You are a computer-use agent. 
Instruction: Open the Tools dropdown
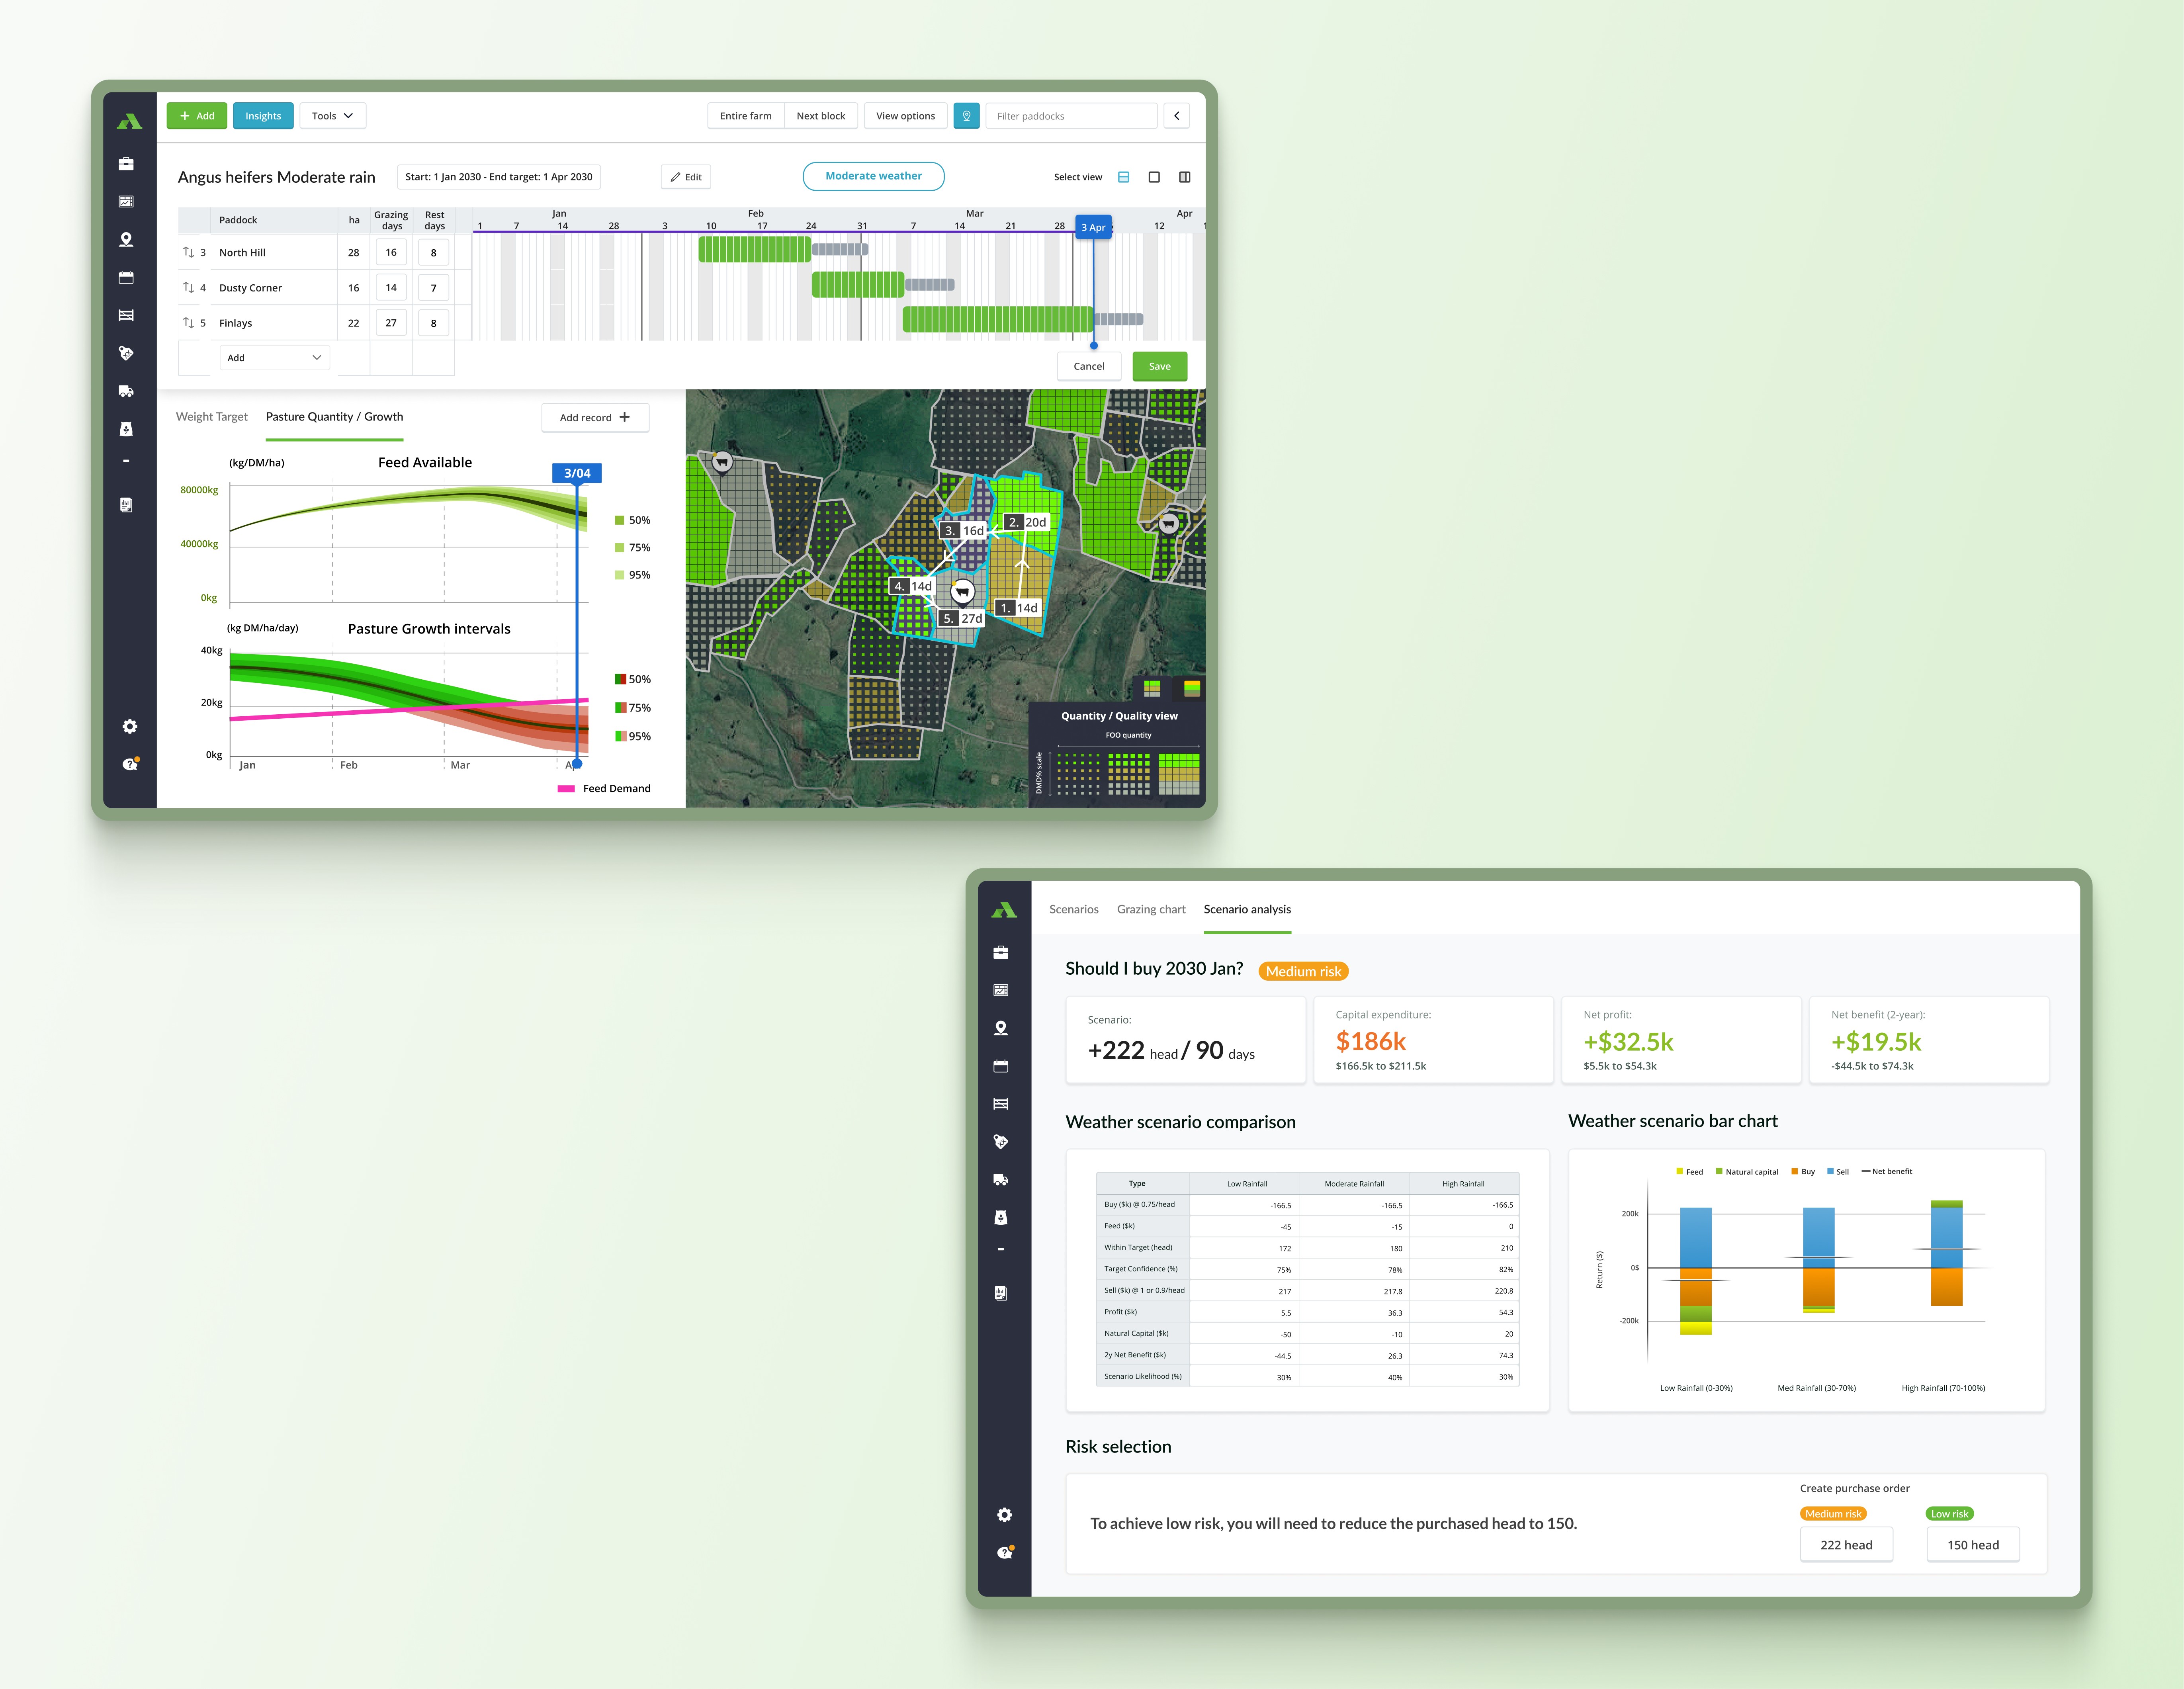coord(332,116)
